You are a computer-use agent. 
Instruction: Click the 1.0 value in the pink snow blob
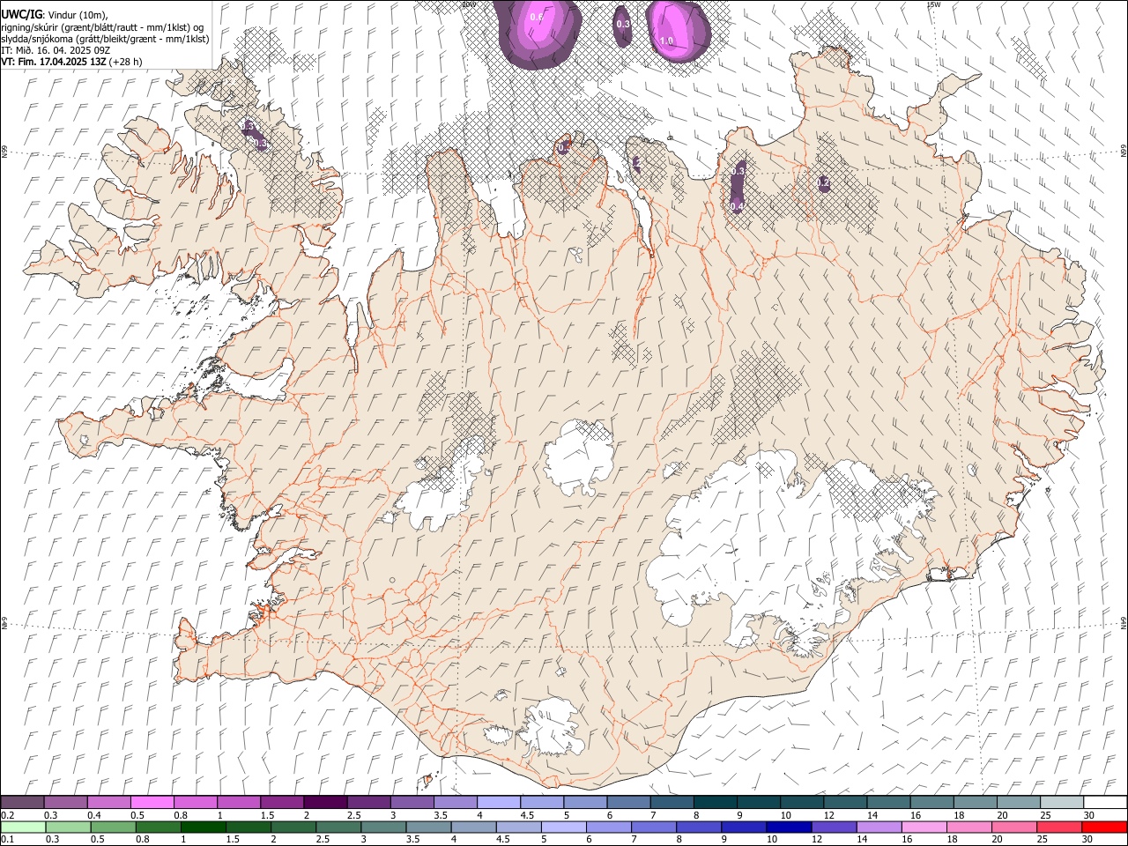[x=666, y=41]
